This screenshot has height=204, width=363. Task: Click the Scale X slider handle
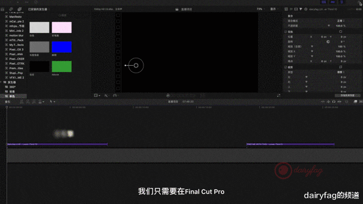coord(312,52)
